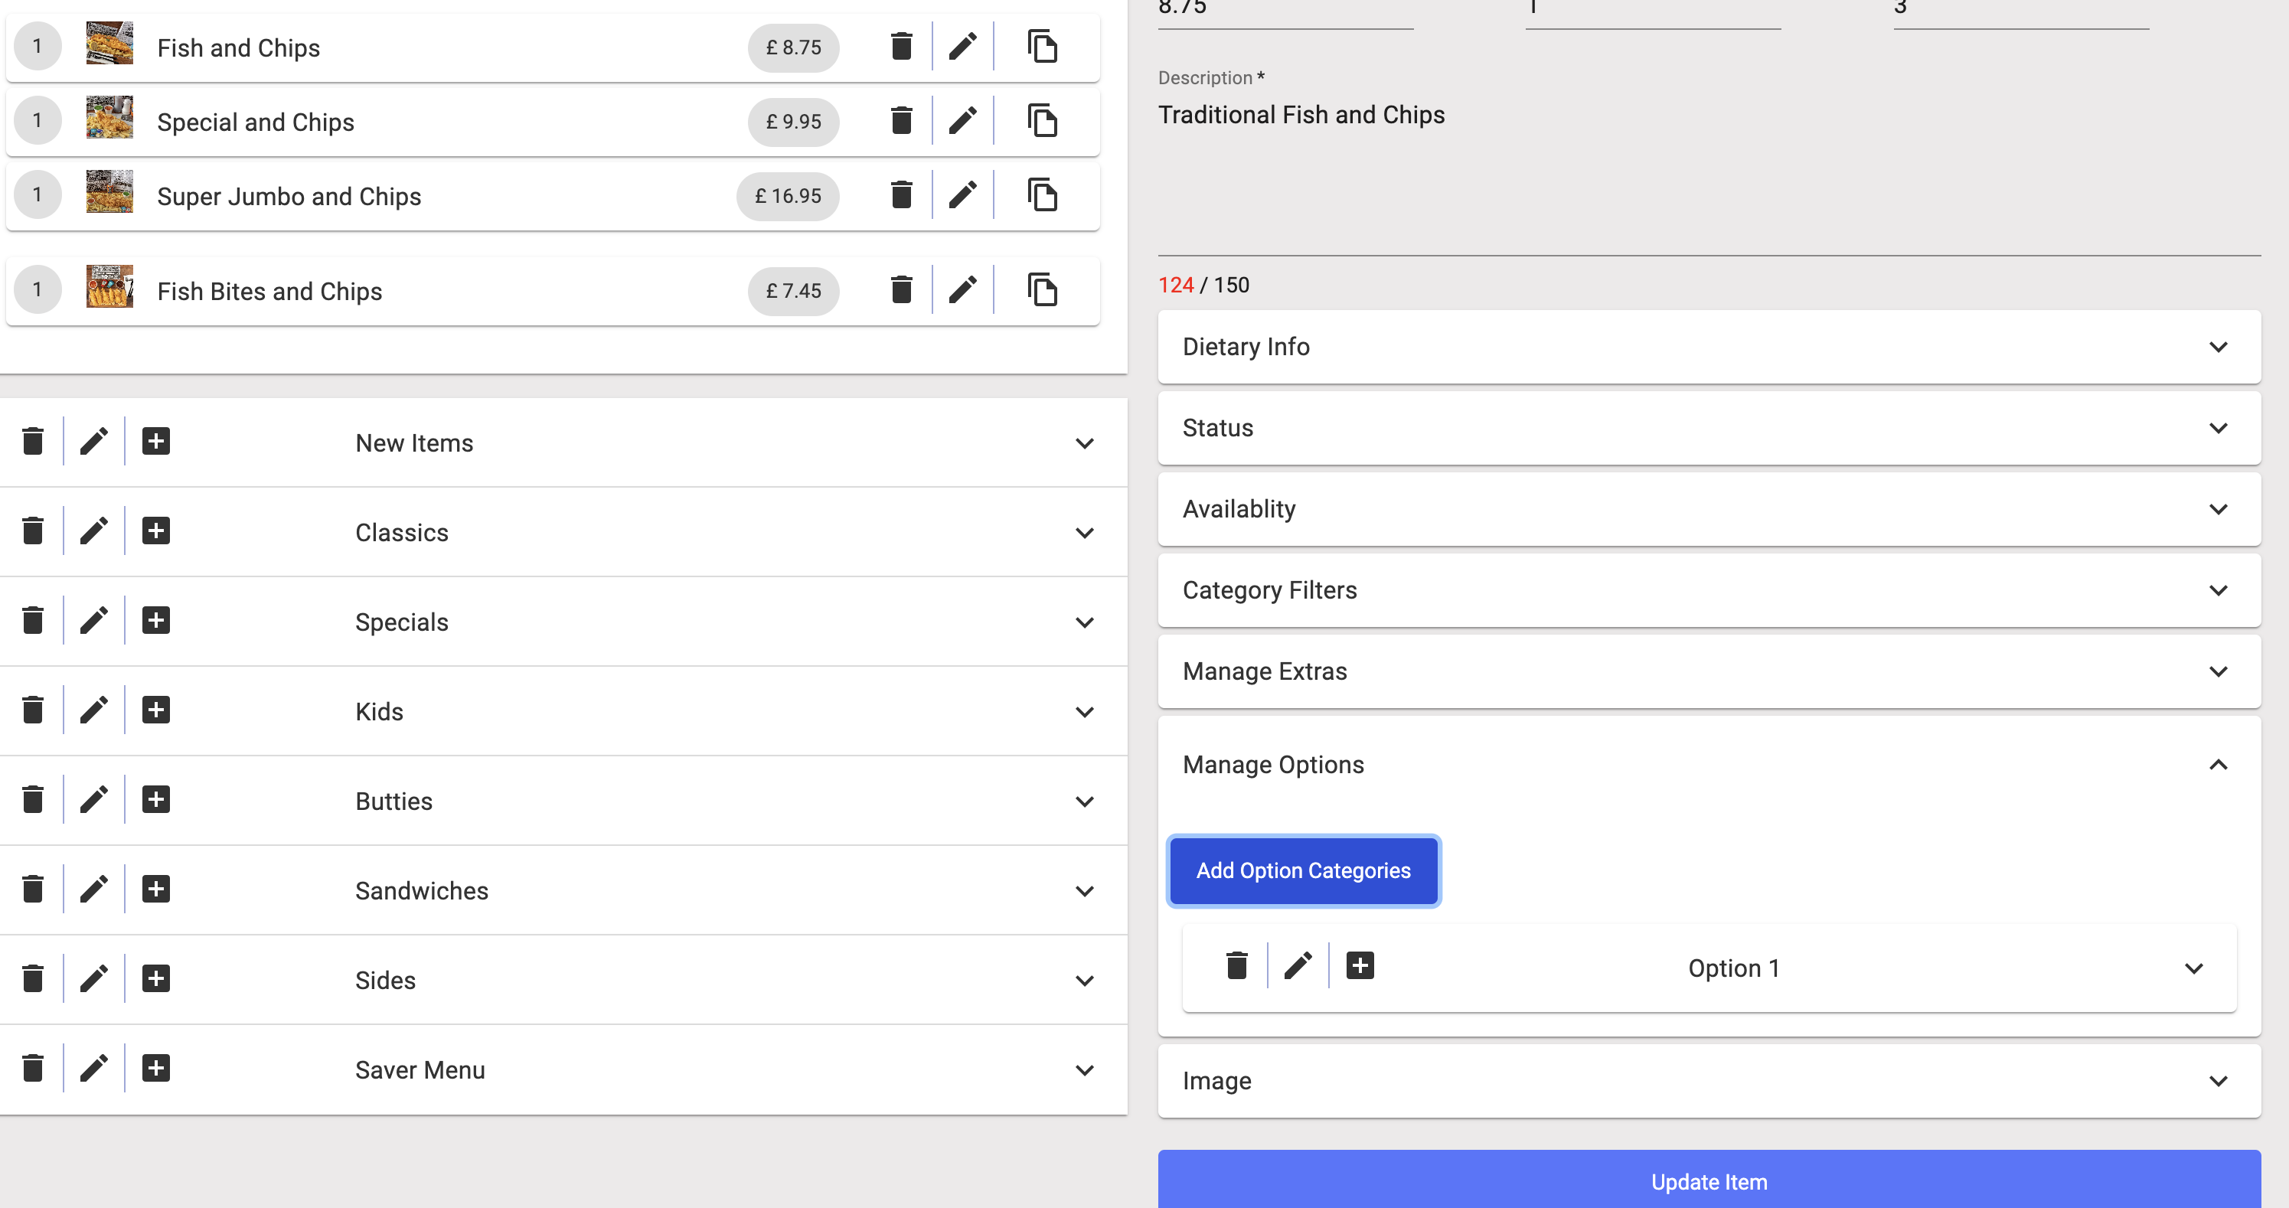This screenshot has width=2289, height=1208.
Task: Click the Update Item button
Action: pos(1709,1181)
